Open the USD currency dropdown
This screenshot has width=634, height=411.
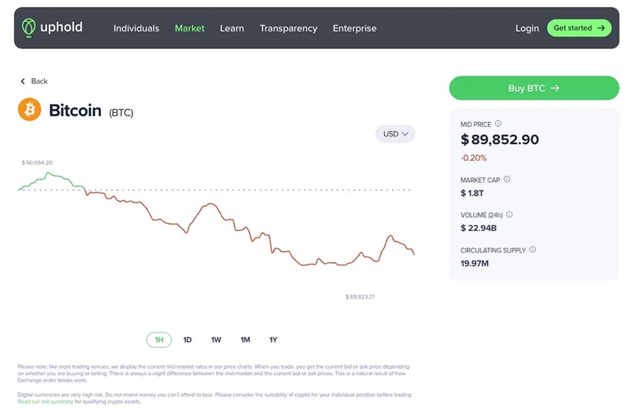(395, 134)
